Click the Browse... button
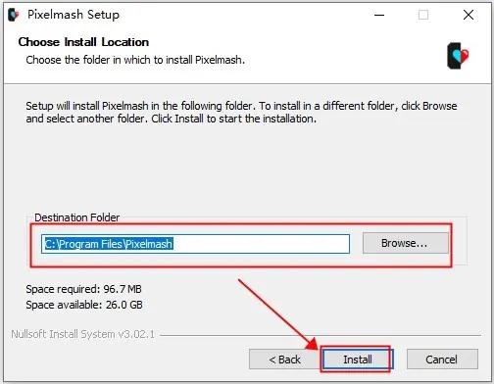 [406, 243]
